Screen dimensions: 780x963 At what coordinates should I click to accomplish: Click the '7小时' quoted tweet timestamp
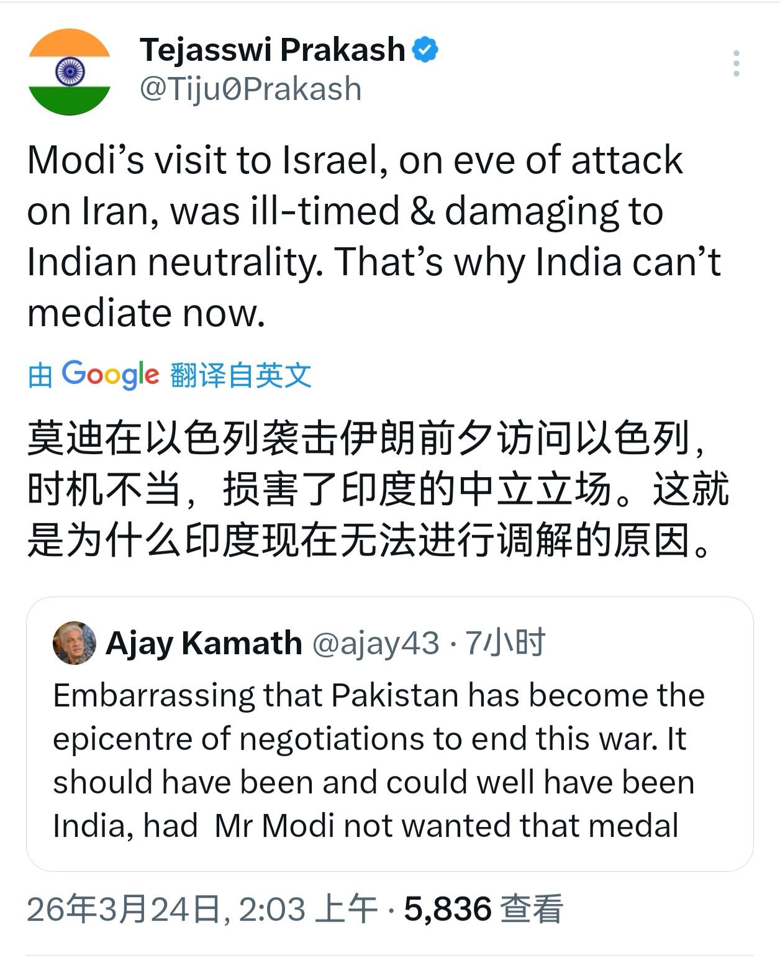(506, 643)
